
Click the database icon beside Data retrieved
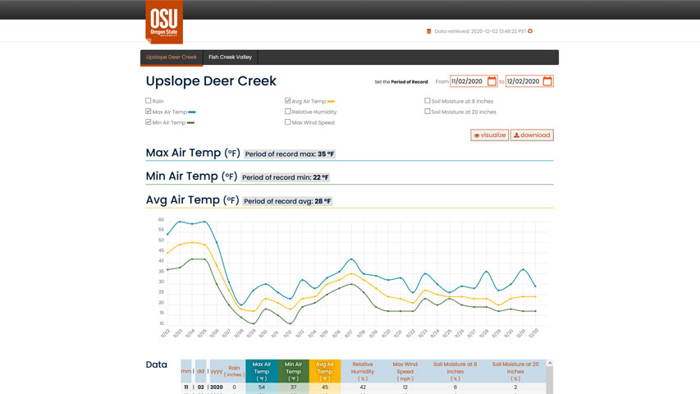(x=428, y=31)
